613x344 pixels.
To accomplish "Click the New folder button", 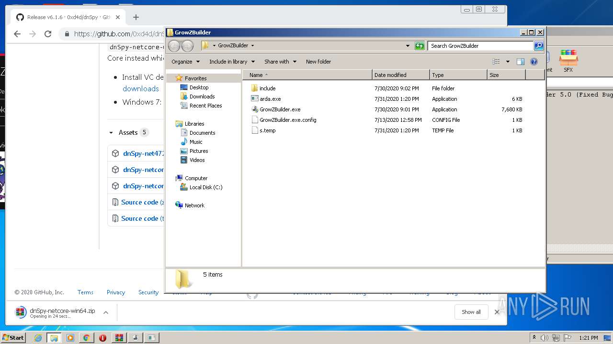I will pos(318,62).
